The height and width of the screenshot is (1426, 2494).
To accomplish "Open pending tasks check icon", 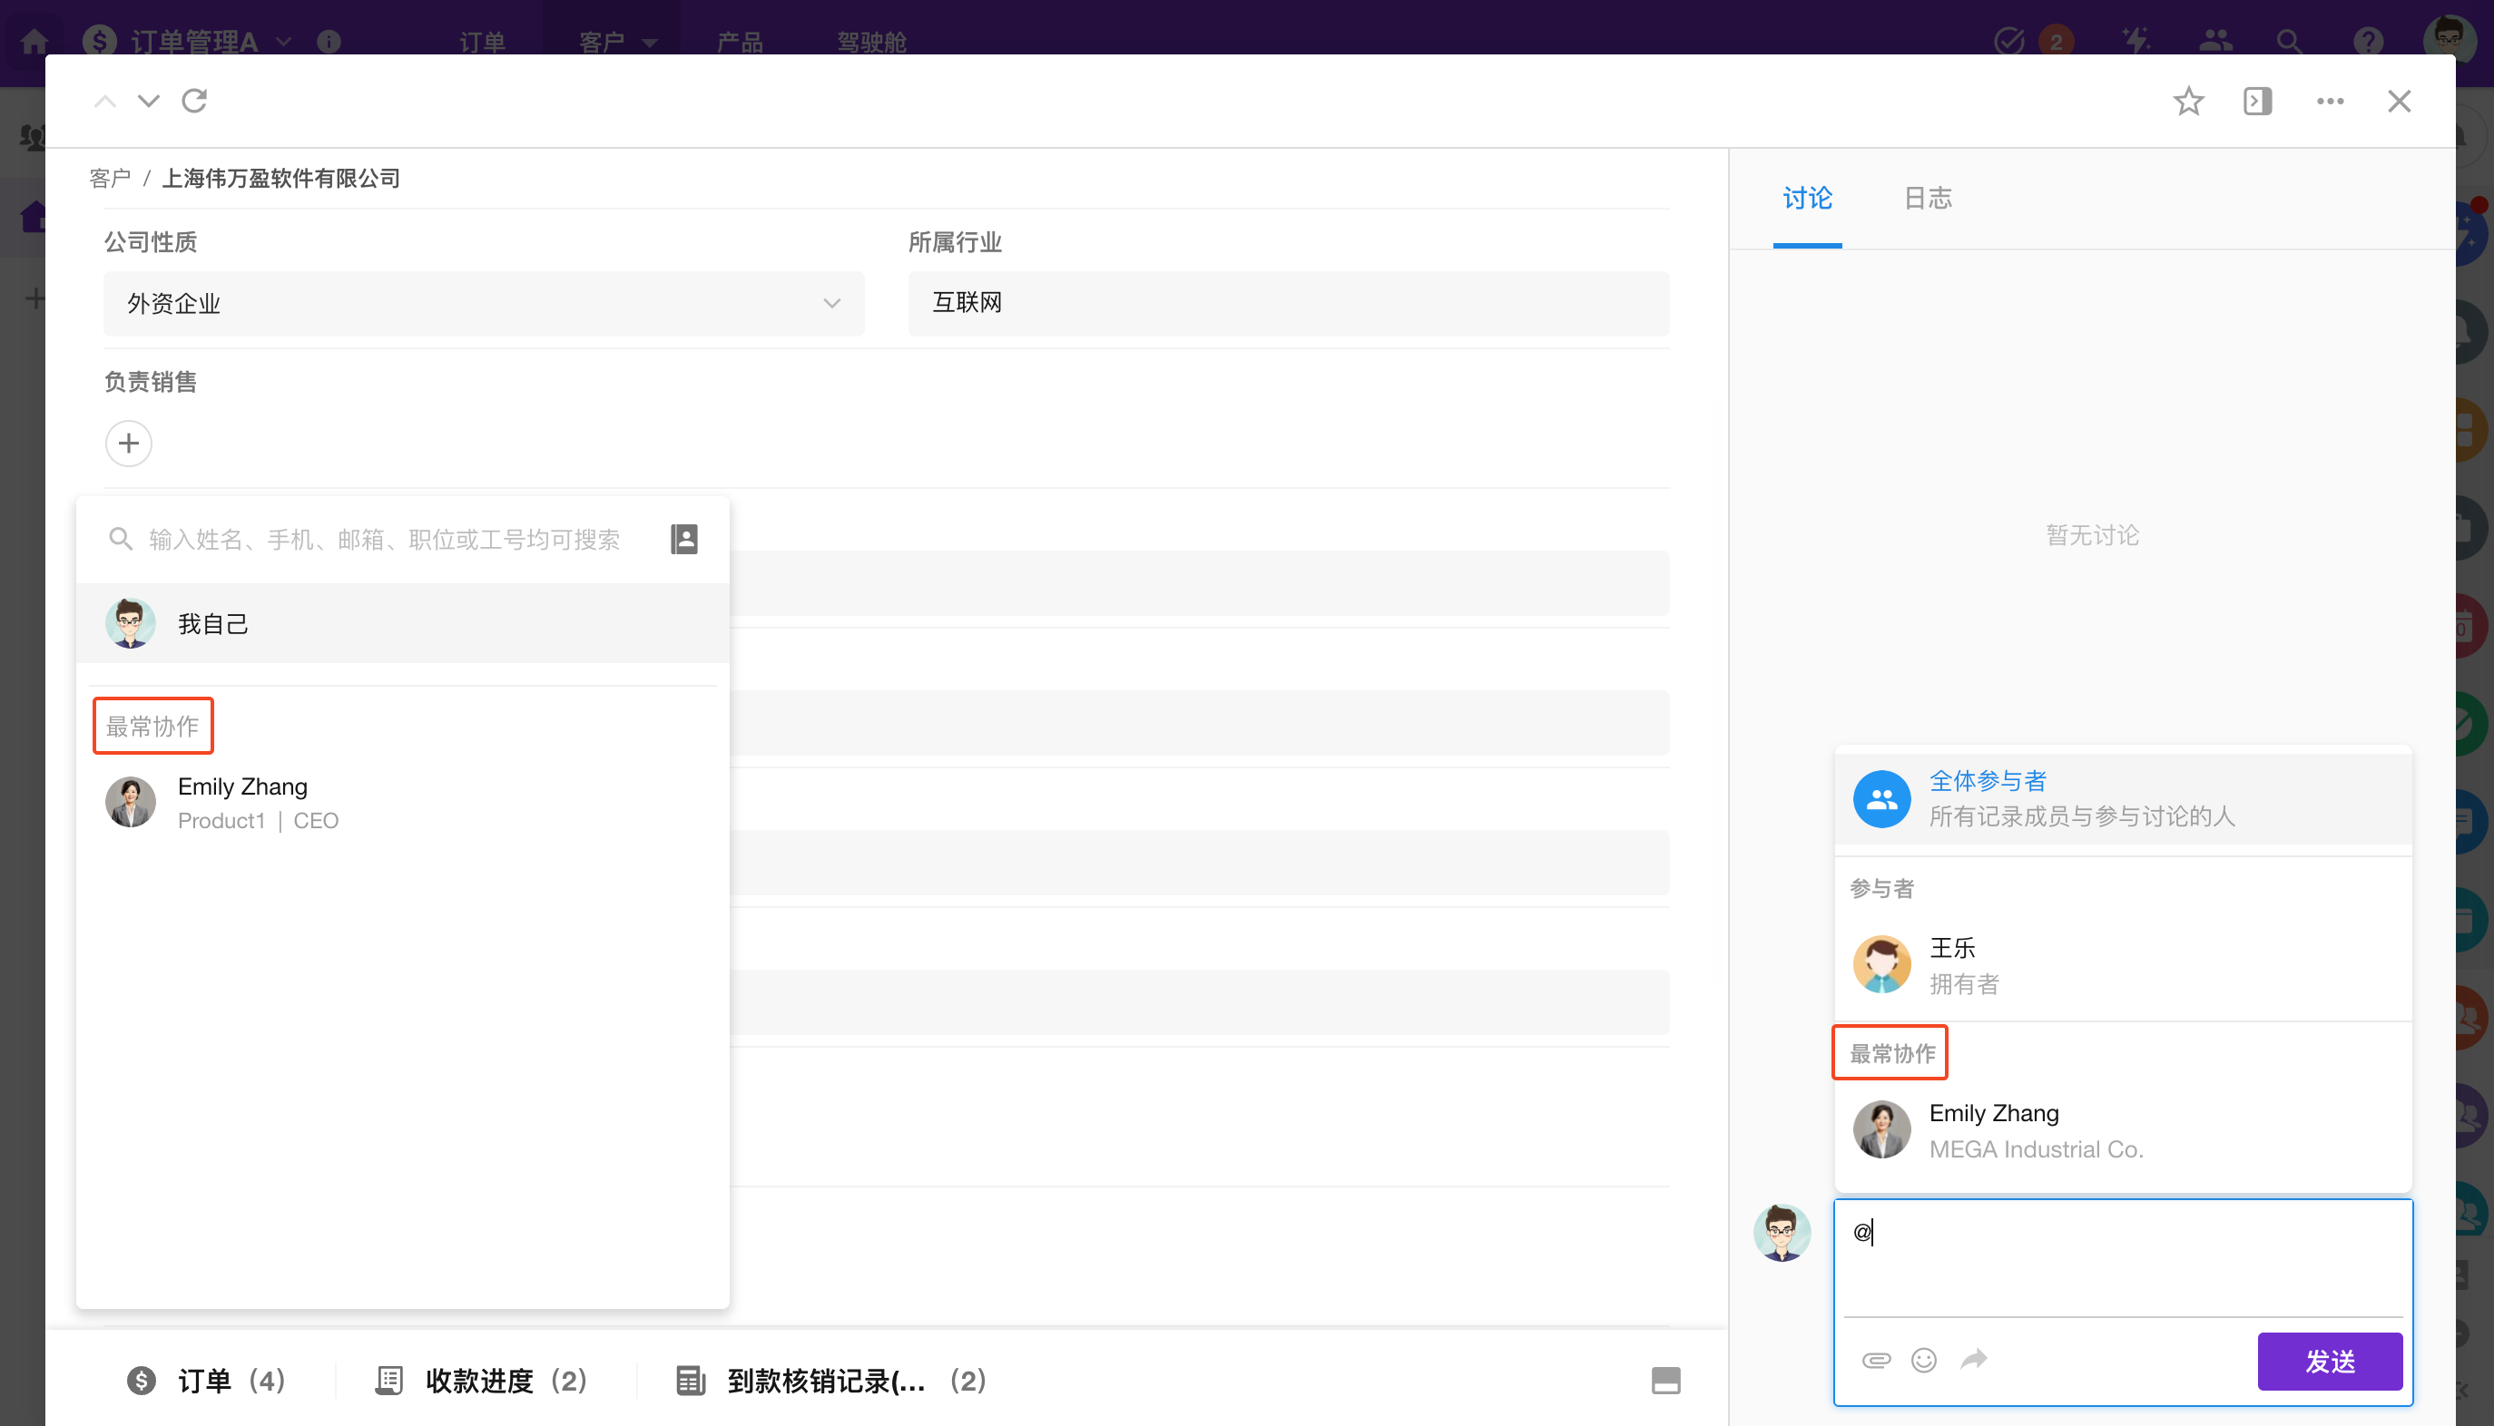I will point(2010,41).
